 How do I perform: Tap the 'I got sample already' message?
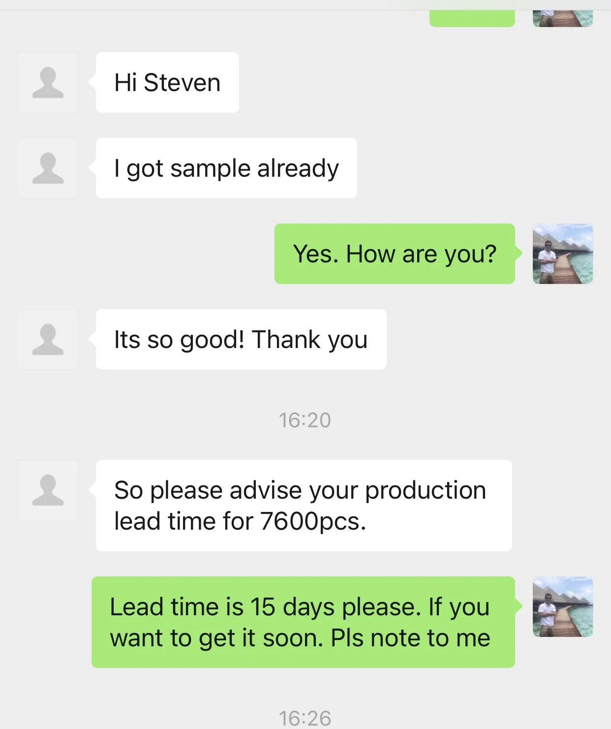(x=226, y=168)
